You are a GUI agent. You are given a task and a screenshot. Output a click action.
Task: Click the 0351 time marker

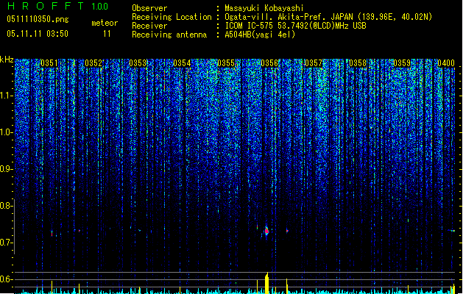(49, 63)
